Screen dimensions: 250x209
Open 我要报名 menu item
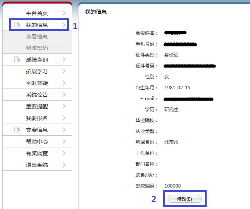click(37, 118)
